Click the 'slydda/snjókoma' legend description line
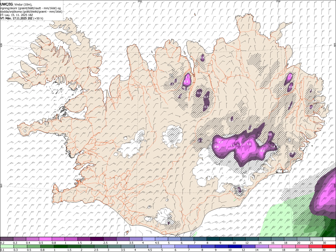Viewport: 336px width, 252px height. coord(31,12)
